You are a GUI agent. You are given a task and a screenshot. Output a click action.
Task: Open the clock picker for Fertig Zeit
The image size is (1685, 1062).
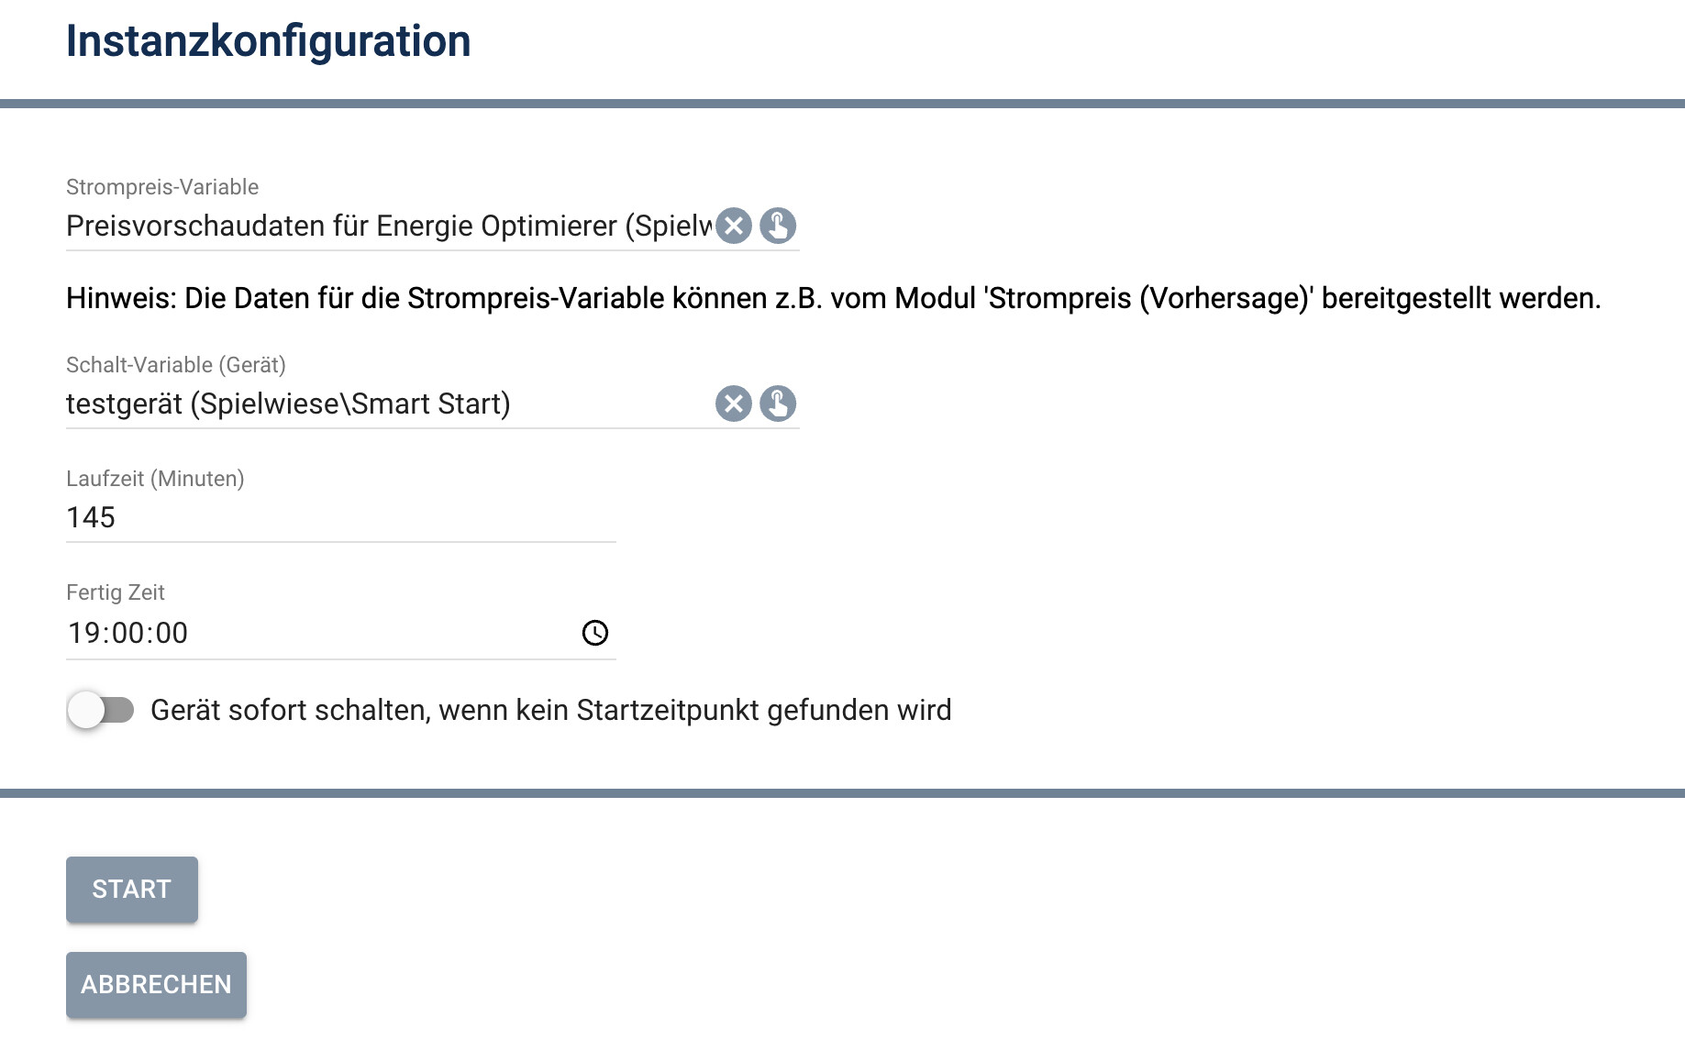click(x=595, y=633)
